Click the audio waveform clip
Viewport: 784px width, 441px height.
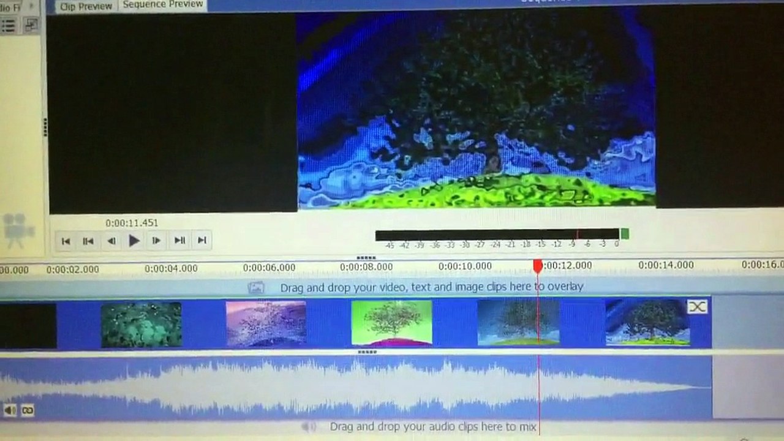pyautogui.click(x=355, y=387)
